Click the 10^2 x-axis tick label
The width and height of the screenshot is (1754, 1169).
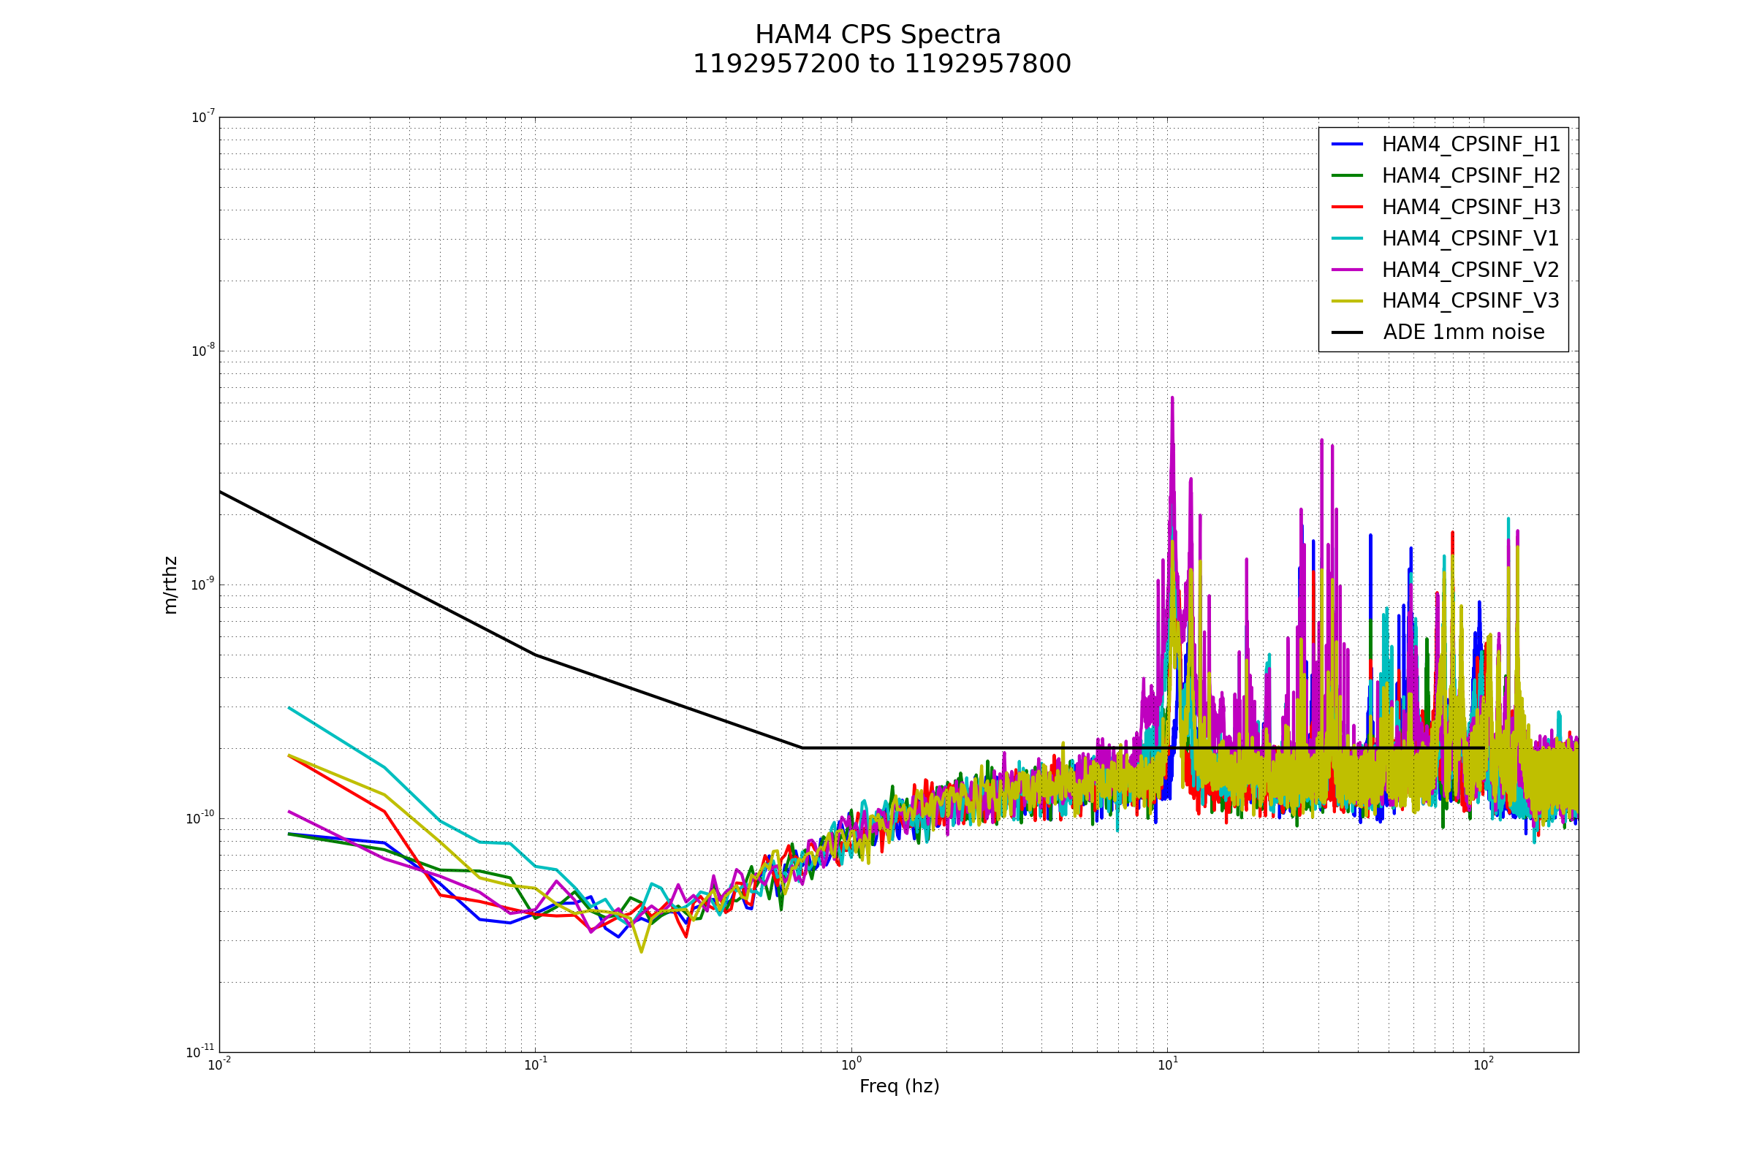(1484, 1065)
